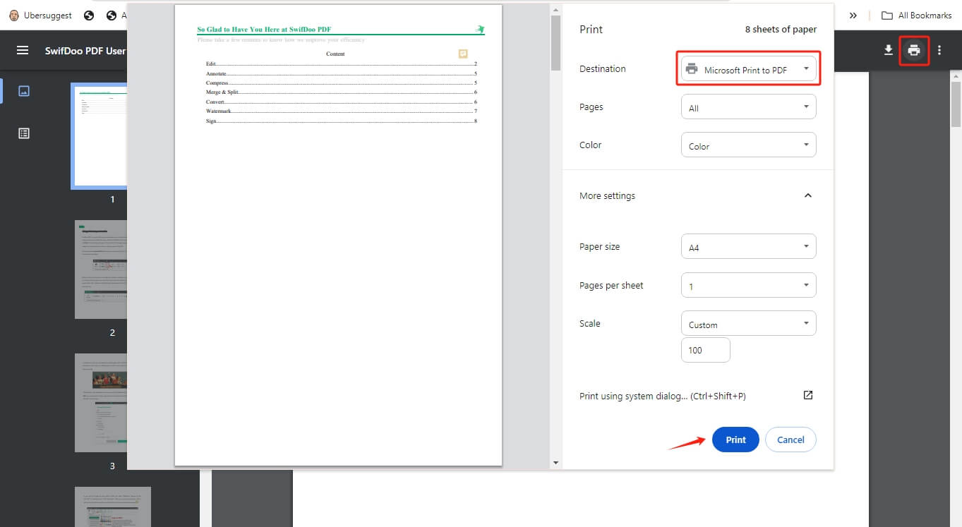Click the Ubersuggest bookmark icon

pyautogui.click(x=14, y=15)
